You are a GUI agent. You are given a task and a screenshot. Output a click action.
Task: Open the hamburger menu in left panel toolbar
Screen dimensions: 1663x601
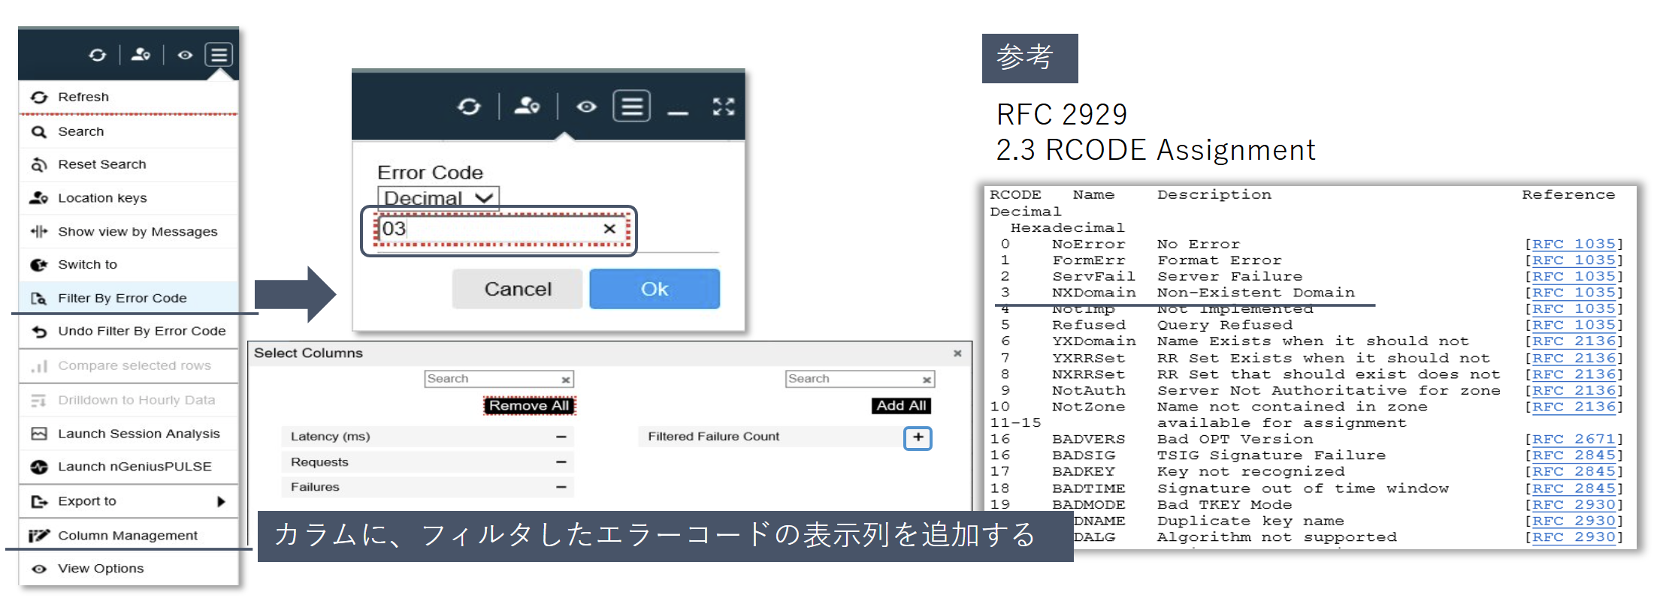click(x=219, y=55)
